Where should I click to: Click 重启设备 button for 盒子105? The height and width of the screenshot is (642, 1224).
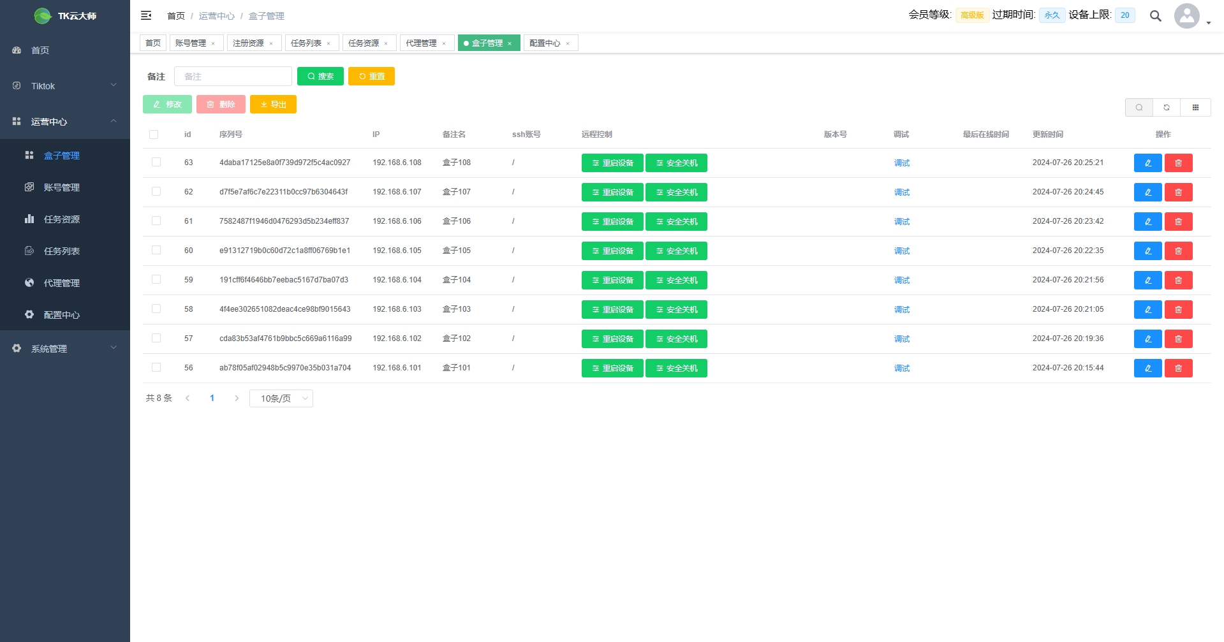tap(612, 251)
